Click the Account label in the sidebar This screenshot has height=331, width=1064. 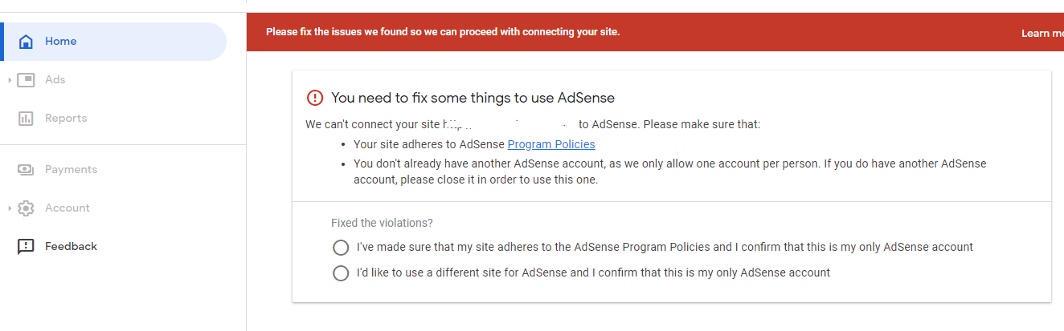68,208
